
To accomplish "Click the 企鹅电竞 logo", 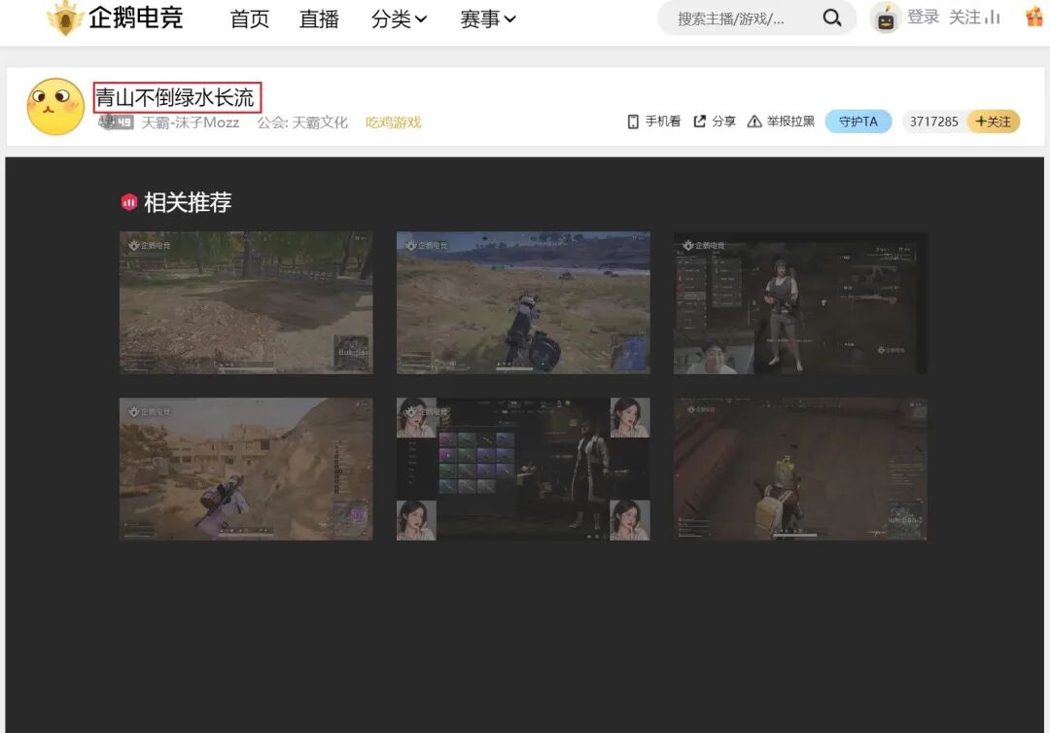I will [x=115, y=18].
